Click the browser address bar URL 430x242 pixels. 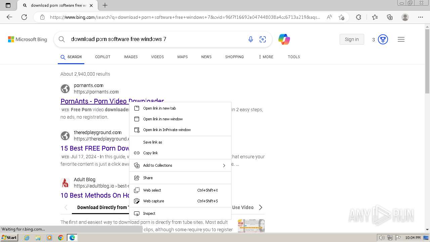[x=185, y=17]
